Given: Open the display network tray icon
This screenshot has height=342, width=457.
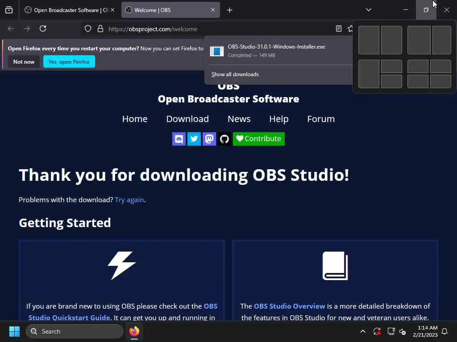Looking at the screenshot, I should 391,331.
